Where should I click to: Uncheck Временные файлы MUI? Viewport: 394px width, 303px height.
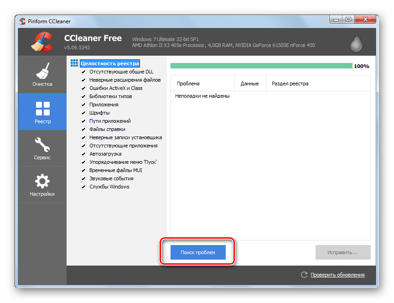point(83,171)
